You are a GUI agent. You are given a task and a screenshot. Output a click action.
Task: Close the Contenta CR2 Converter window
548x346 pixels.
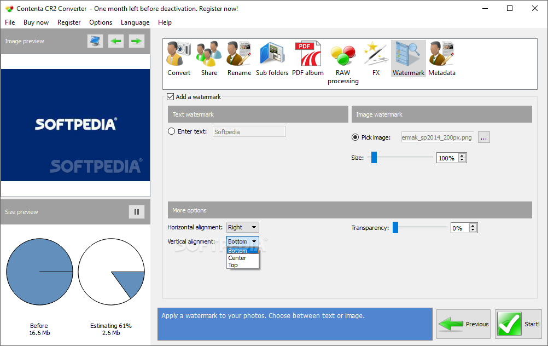coord(535,9)
